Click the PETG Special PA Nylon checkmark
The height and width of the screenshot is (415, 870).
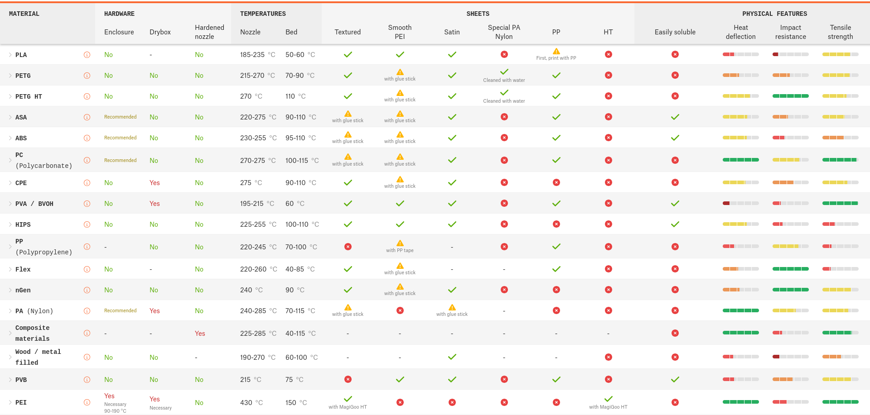click(x=504, y=72)
